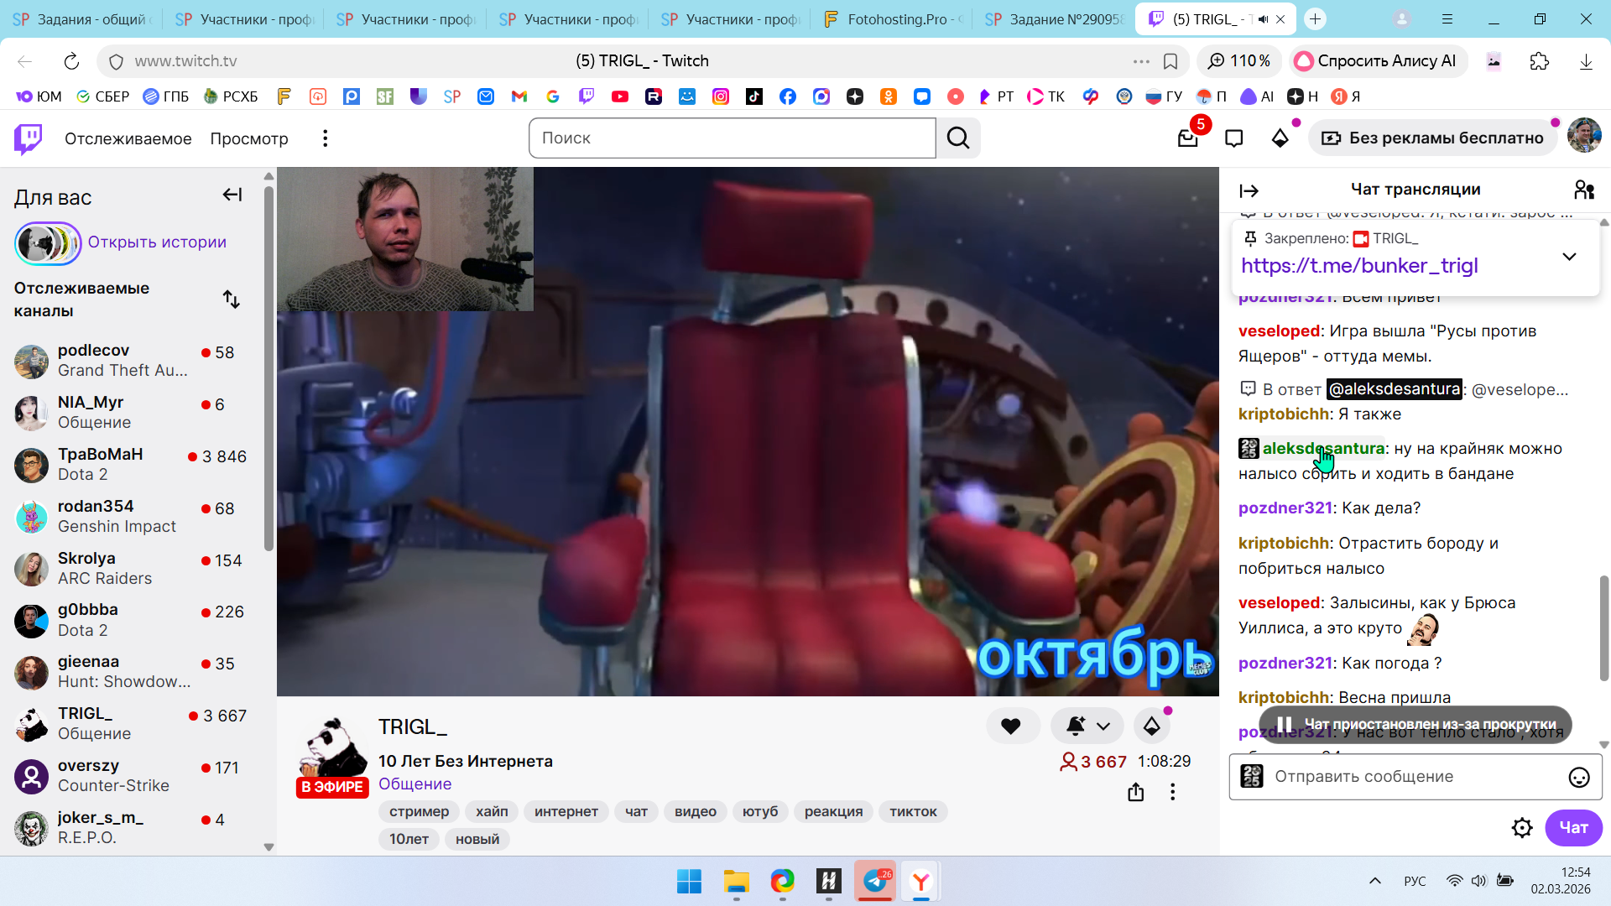The width and height of the screenshot is (1611, 906).
Task: Click the search magnifier button
Action: pyautogui.click(x=958, y=138)
